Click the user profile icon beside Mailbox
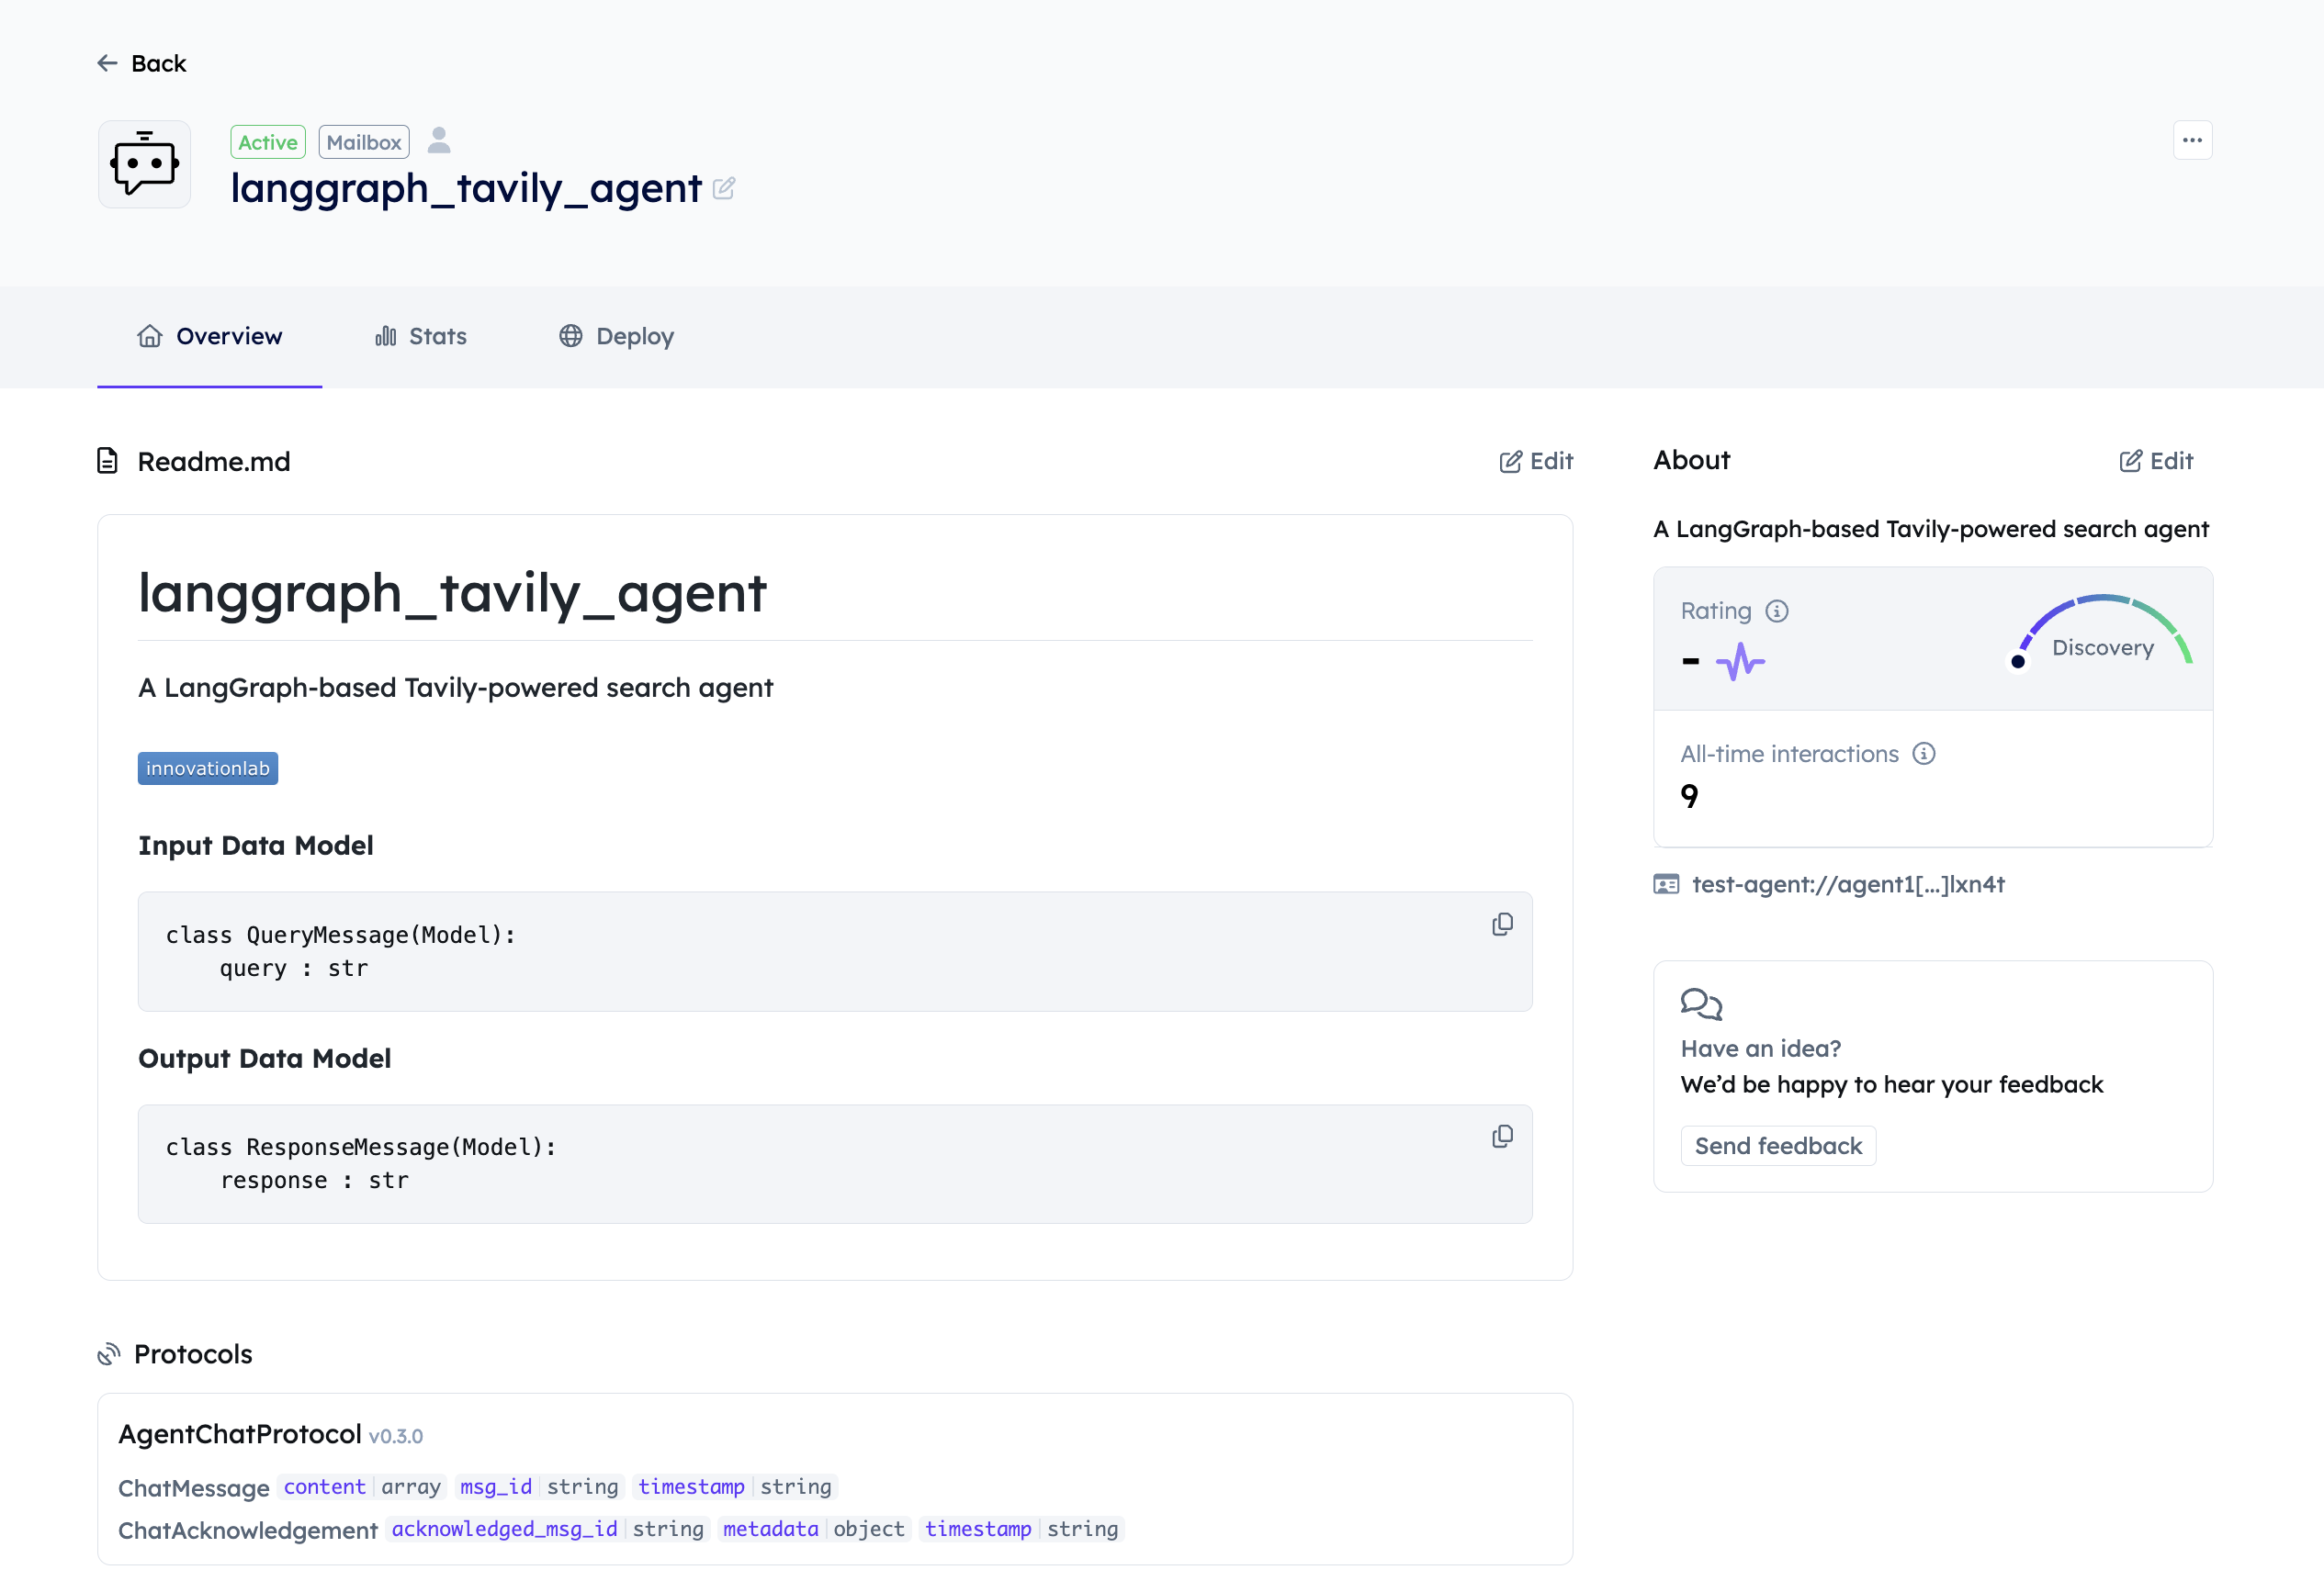The width and height of the screenshot is (2324, 1581). coord(439,140)
